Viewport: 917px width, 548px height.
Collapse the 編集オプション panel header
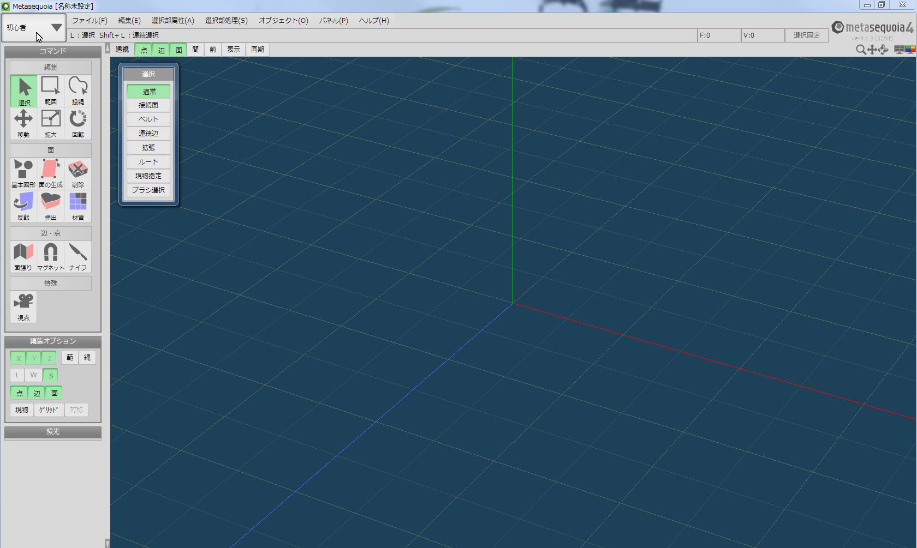pyautogui.click(x=53, y=341)
